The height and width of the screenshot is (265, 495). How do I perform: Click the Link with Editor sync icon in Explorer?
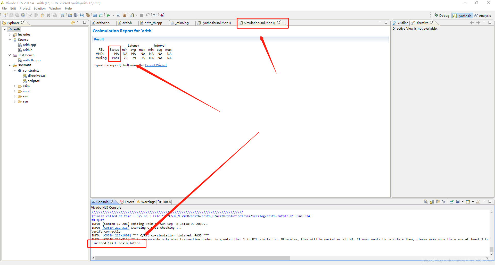(x=73, y=23)
